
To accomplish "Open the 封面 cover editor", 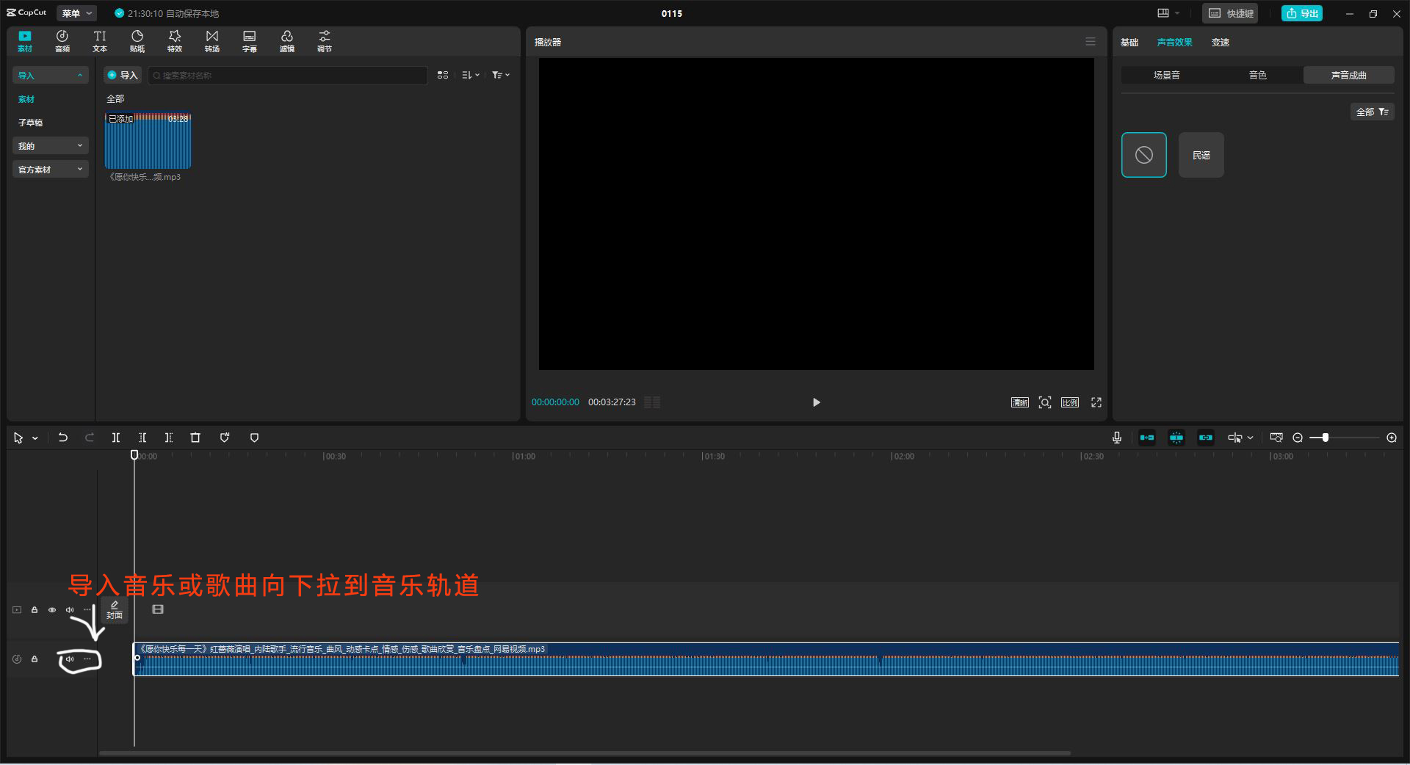I will pos(115,610).
